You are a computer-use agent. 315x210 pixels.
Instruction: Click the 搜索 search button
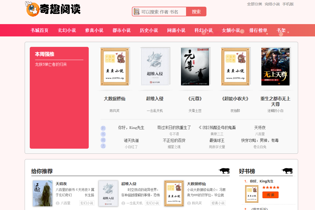[x=196, y=12]
